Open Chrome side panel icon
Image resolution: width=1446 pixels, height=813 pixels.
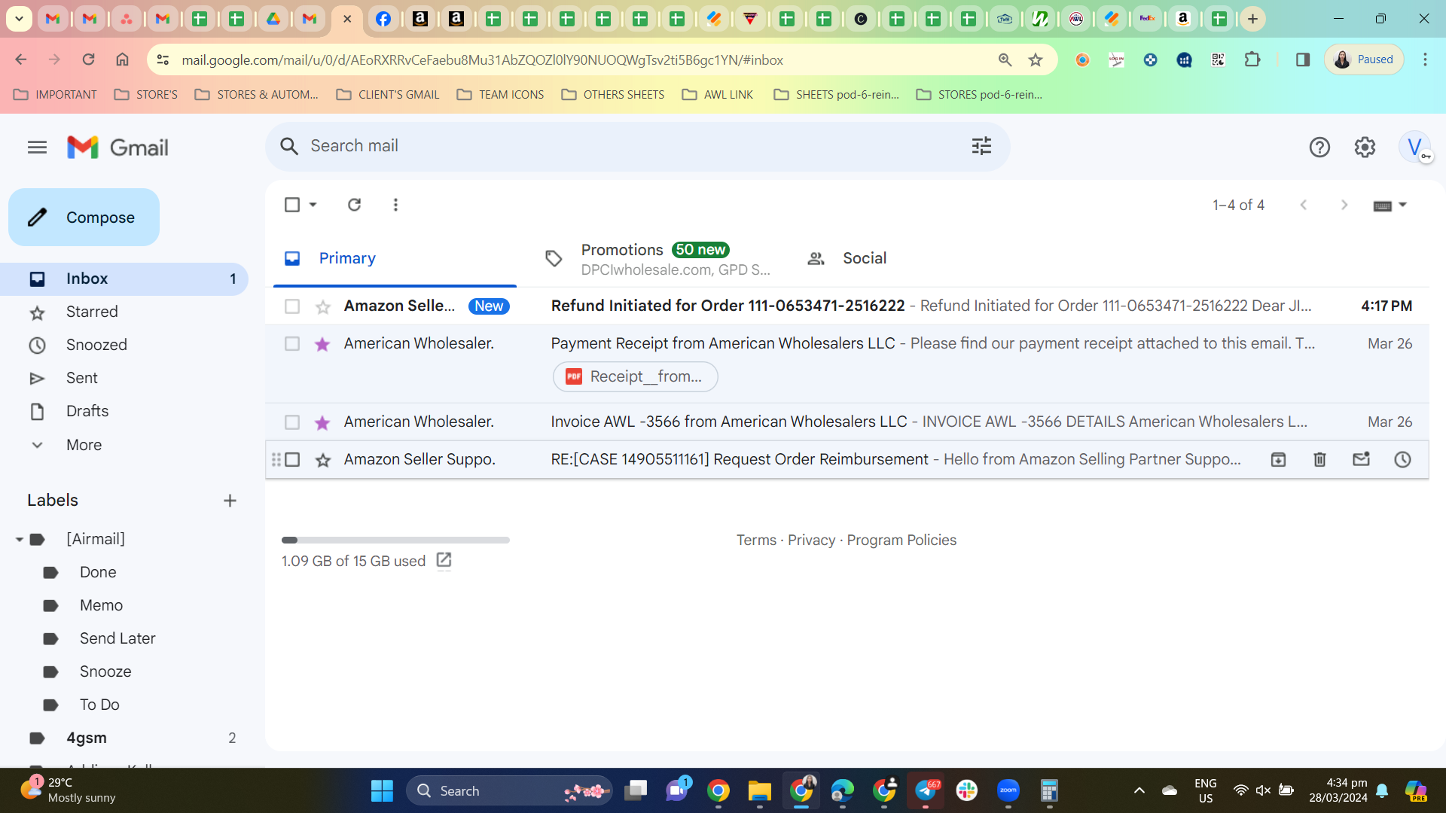pos(1302,59)
